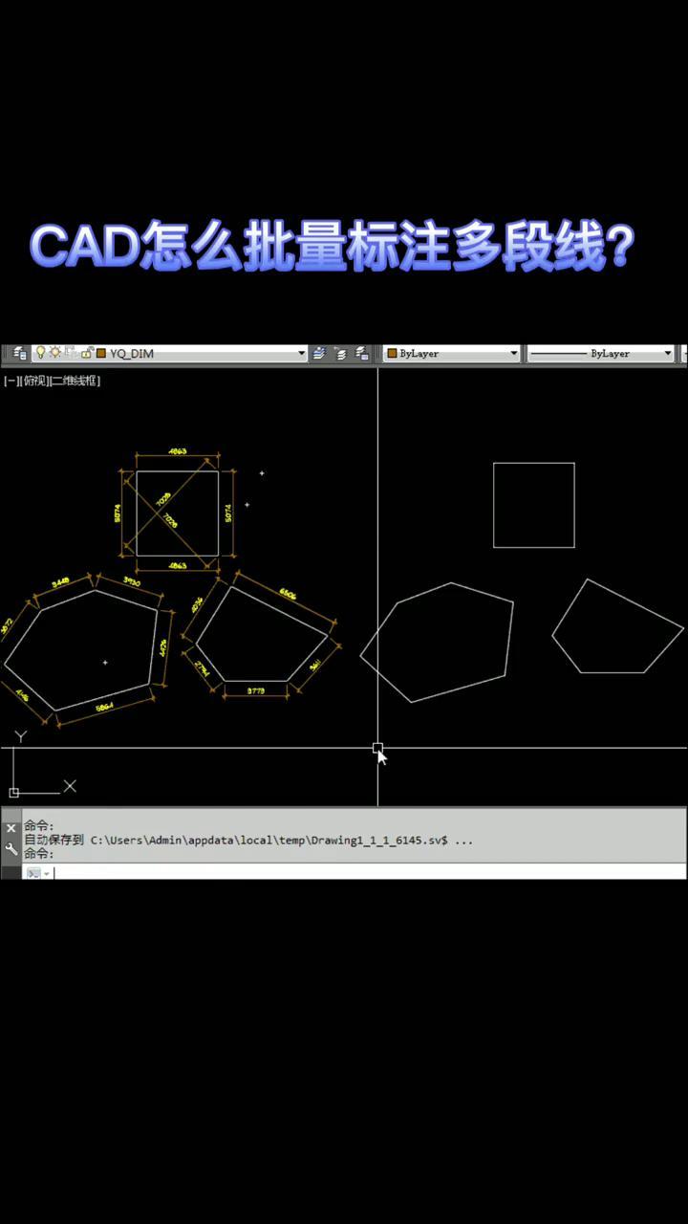Open the [-] viewport controls menu

click(x=11, y=381)
